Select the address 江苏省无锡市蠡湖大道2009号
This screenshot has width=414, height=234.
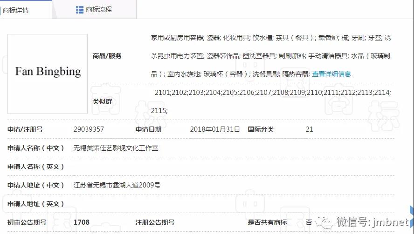[x=117, y=185]
